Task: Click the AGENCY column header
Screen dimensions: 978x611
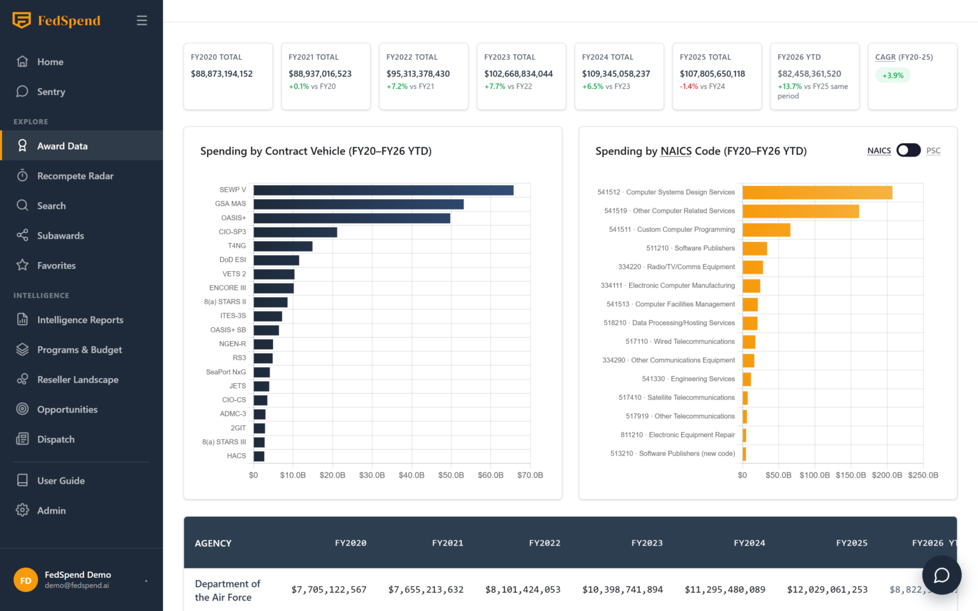Action: click(x=213, y=543)
